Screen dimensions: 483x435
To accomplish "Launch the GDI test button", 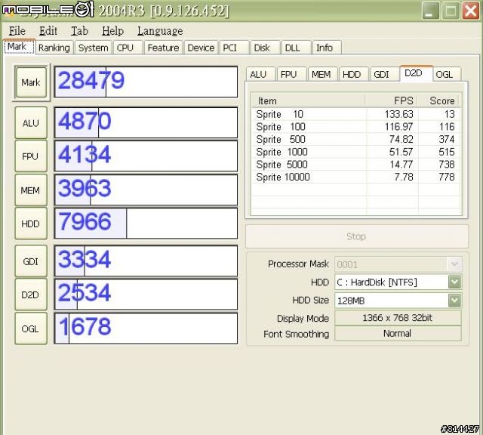I will click(31, 261).
